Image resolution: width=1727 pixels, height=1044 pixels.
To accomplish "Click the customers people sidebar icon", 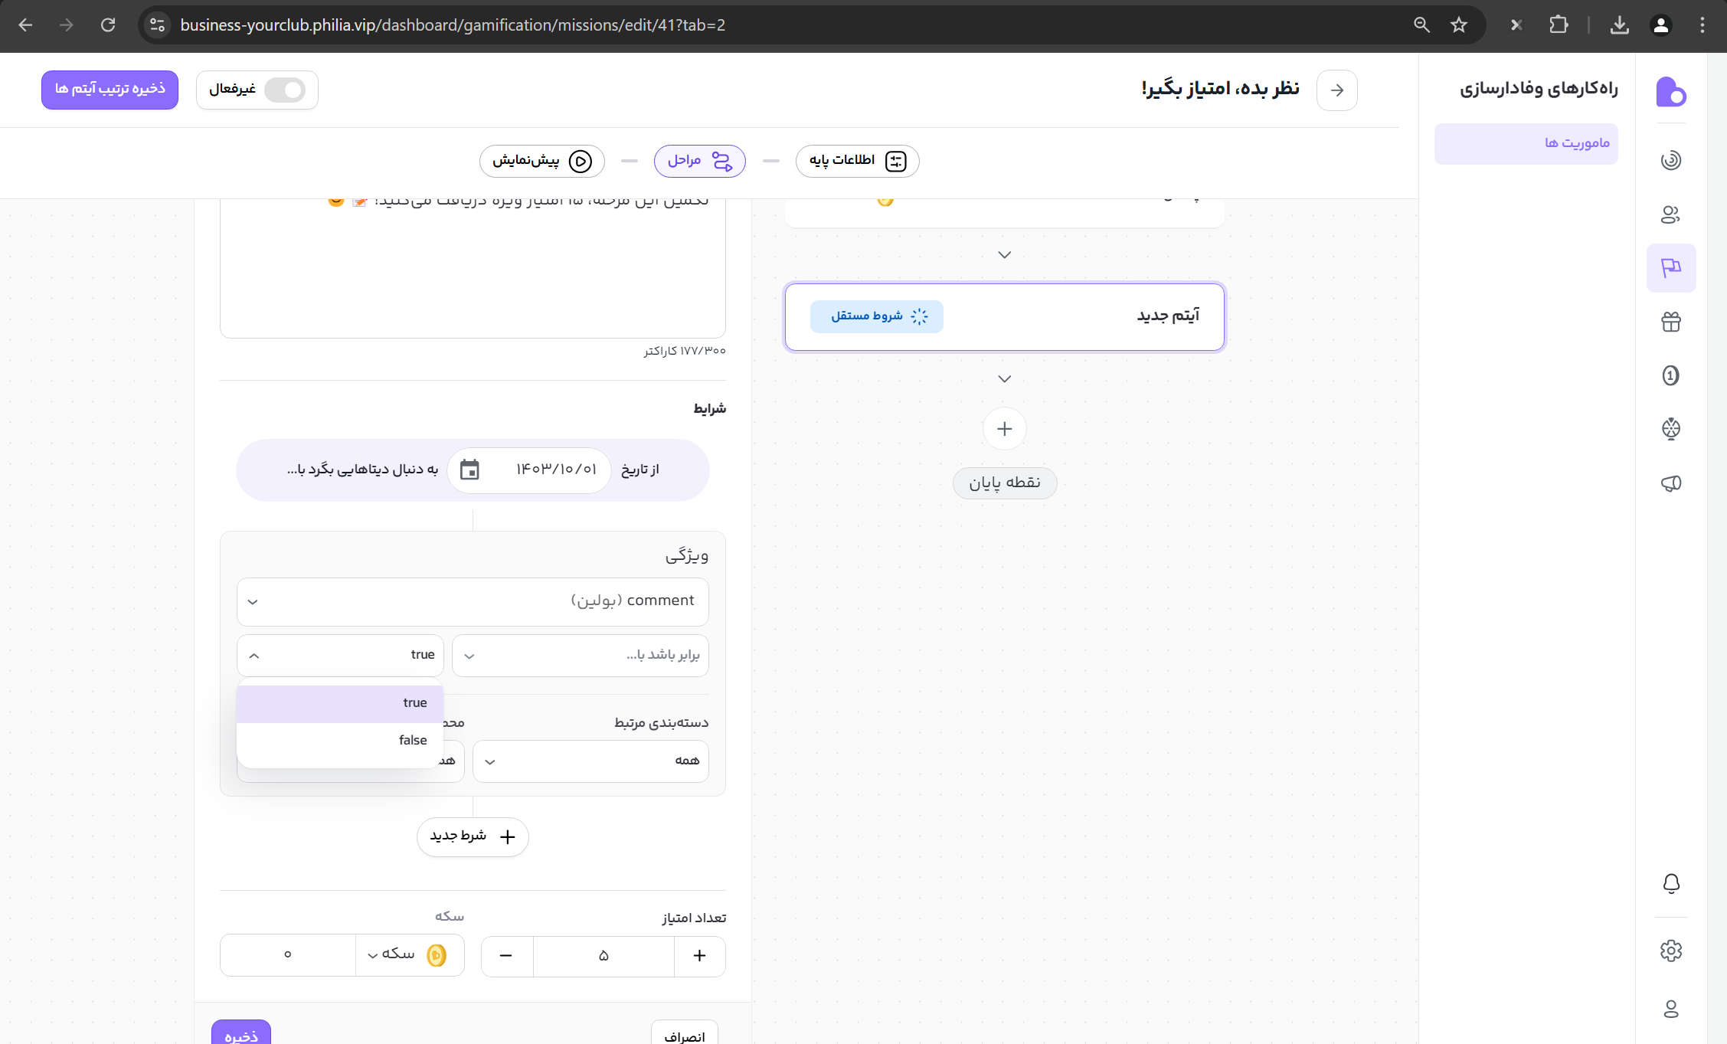I will coord(1670,214).
